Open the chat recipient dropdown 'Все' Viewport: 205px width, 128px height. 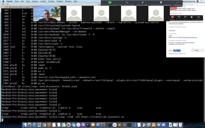177,51
